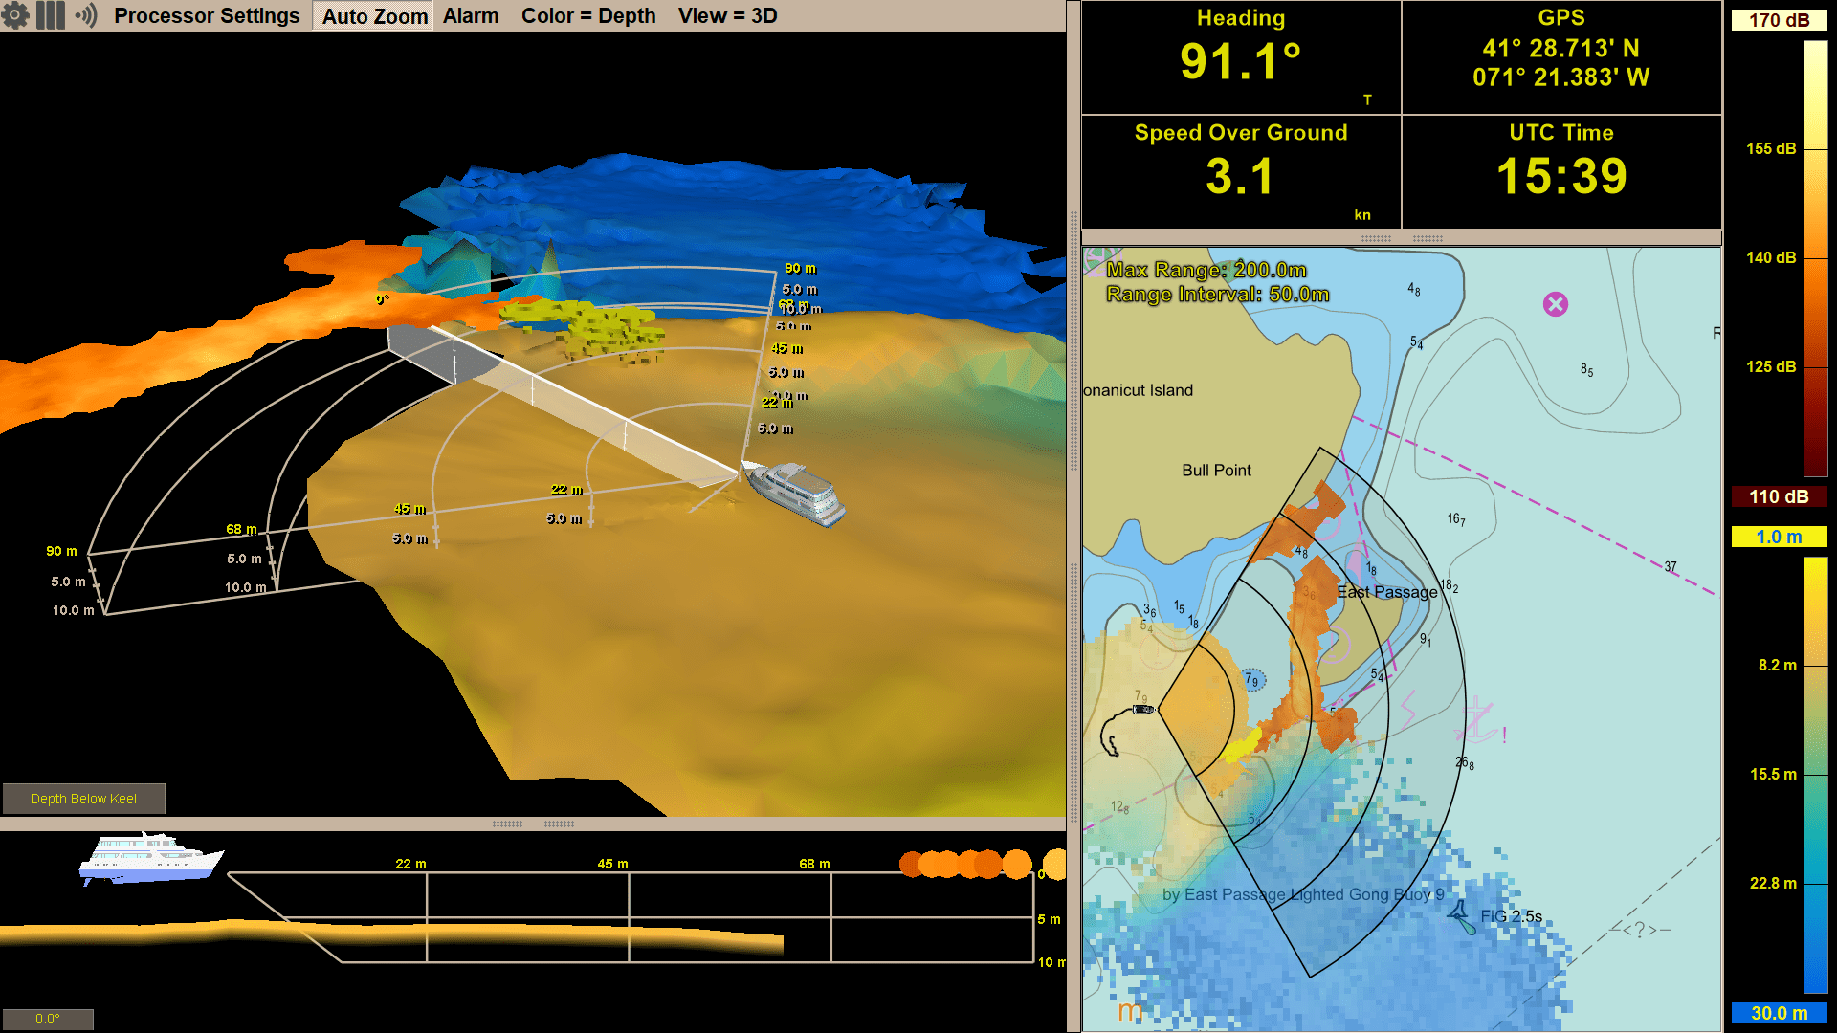This screenshot has height=1033, width=1837.
Task: Select the Alarm menu item
Action: click(x=471, y=15)
